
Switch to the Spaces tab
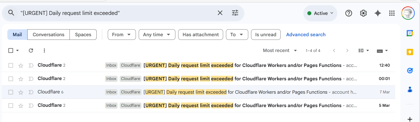[83, 35]
